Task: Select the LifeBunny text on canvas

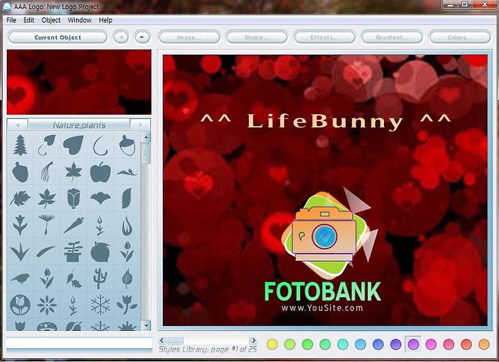Action: tap(325, 121)
